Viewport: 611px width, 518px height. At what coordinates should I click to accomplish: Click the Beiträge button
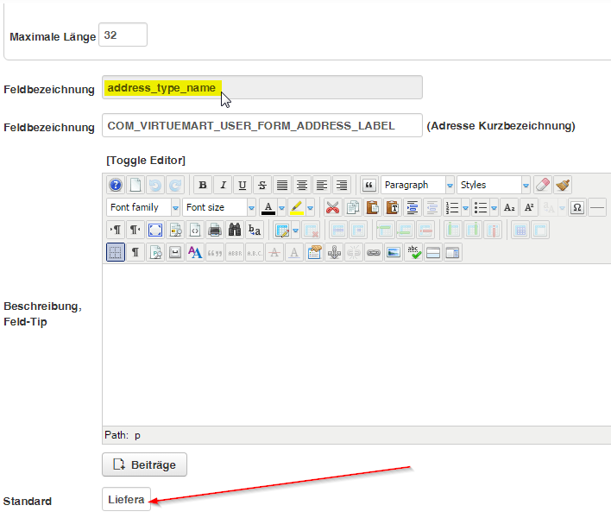144,464
